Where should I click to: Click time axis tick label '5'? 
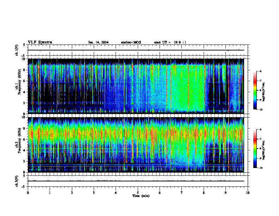point(138,193)
